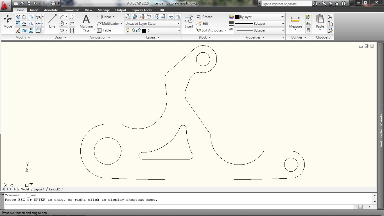Click the Create block button

[x=204, y=17]
